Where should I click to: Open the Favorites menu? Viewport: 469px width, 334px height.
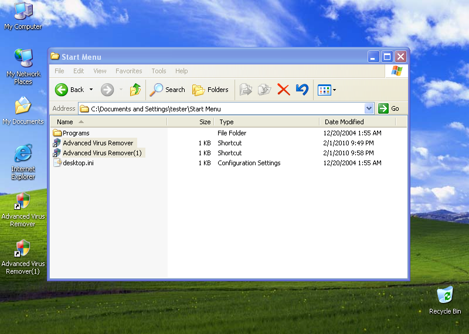tap(128, 71)
